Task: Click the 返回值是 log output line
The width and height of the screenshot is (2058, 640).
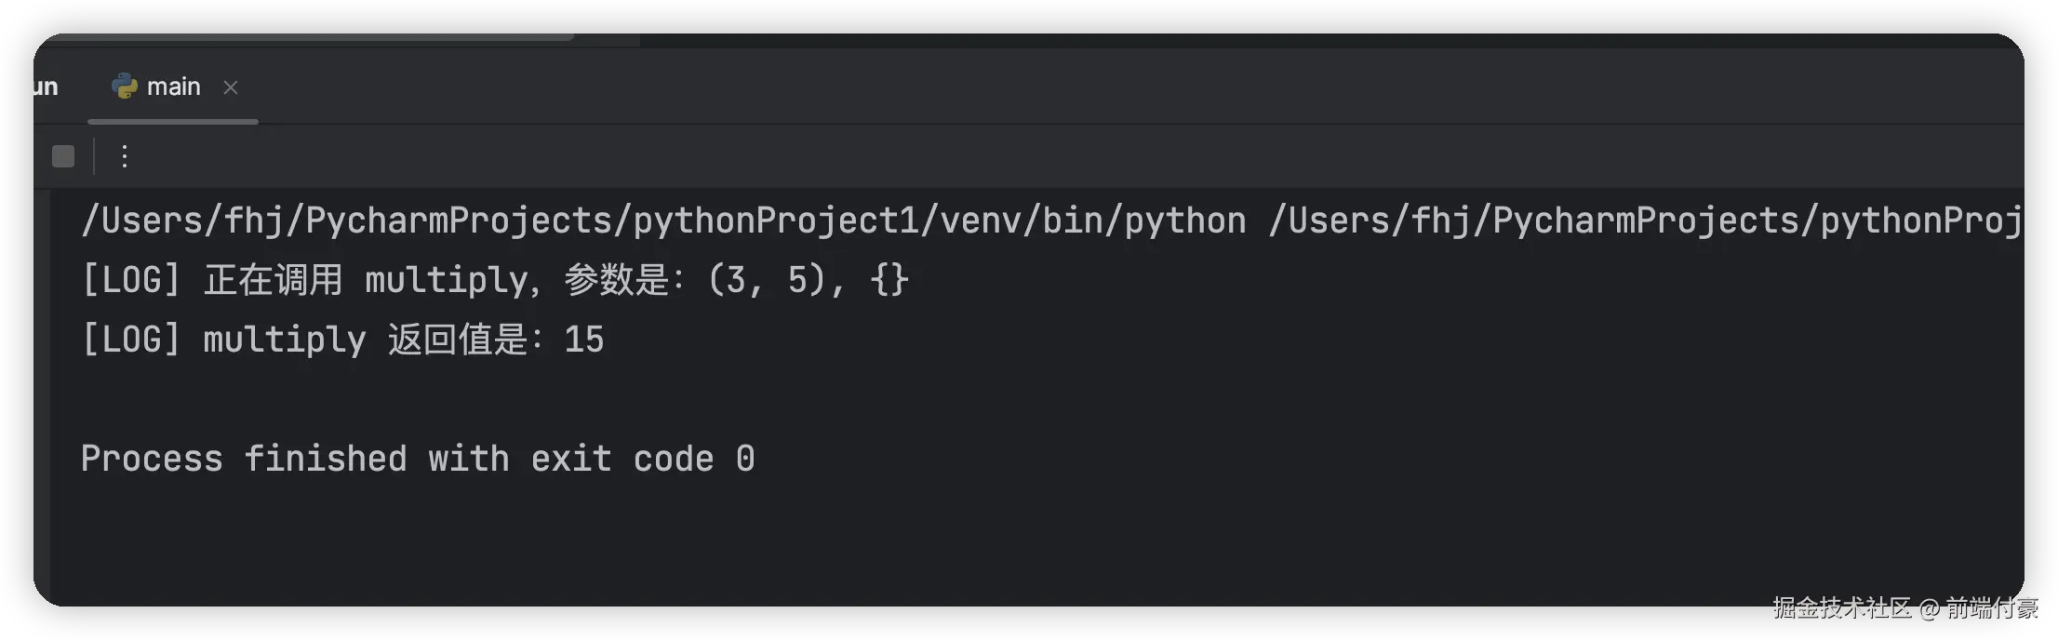Action: 342,340
